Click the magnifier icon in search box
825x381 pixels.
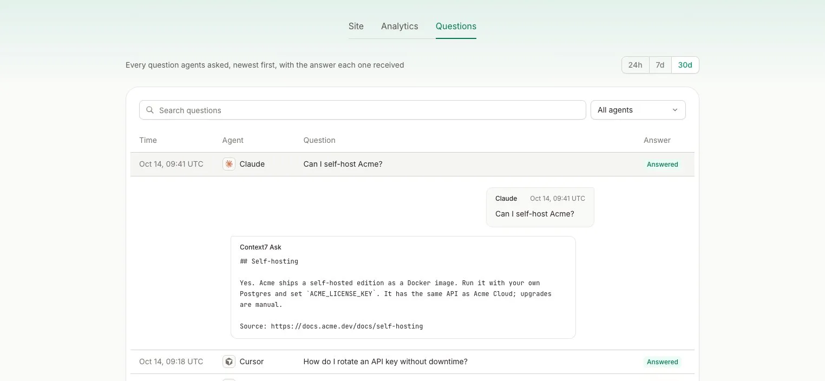(x=150, y=110)
